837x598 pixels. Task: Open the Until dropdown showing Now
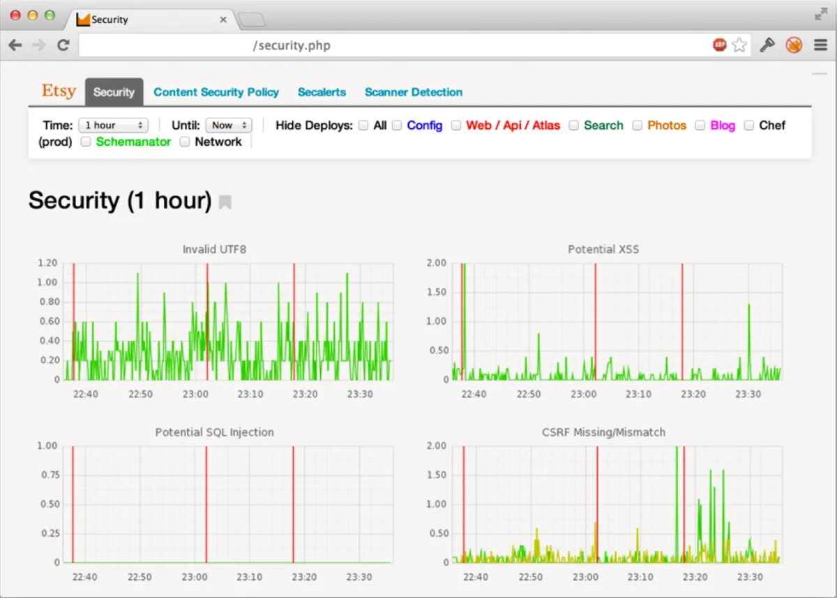[229, 125]
